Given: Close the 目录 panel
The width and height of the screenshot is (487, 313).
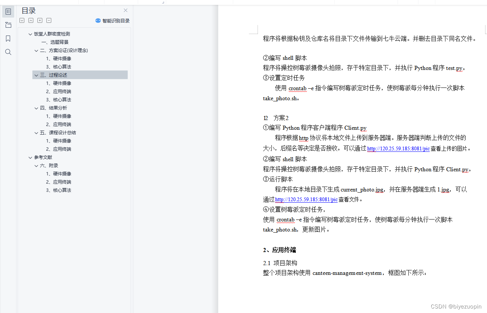Looking at the screenshot, I should (125, 10).
